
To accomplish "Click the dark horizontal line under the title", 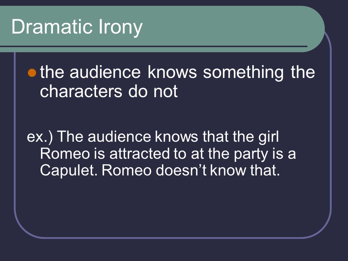I will pyautogui.click(x=154, y=46).
